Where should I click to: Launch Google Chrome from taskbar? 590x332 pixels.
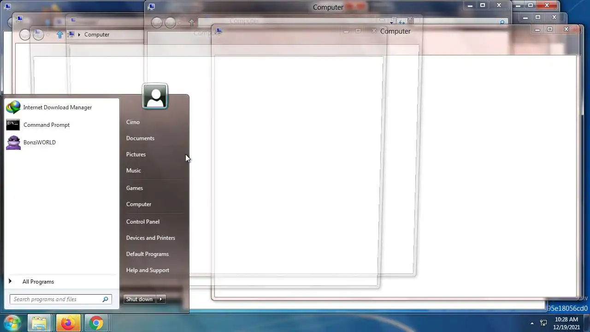click(96, 323)
